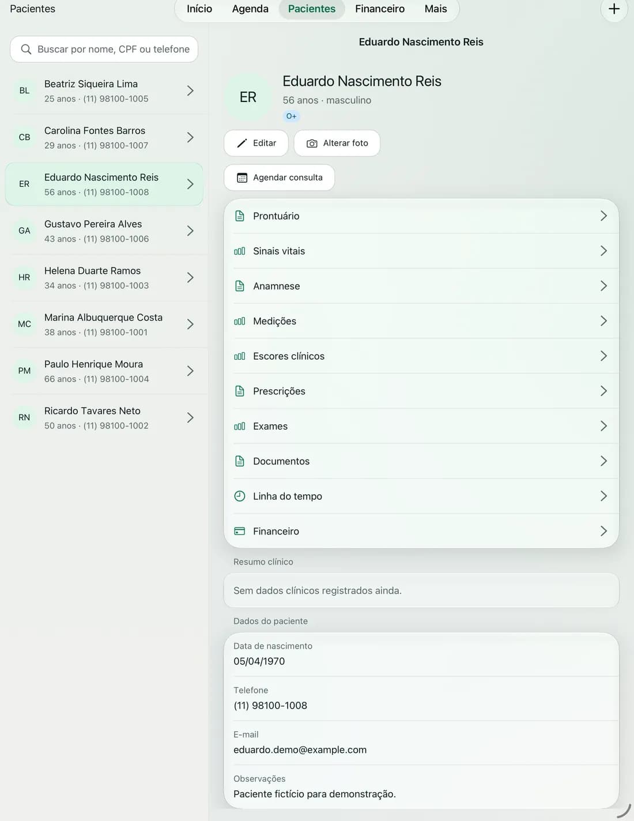Open Anamnese via its chevron

pyautogui.click(x=603, y=286)
